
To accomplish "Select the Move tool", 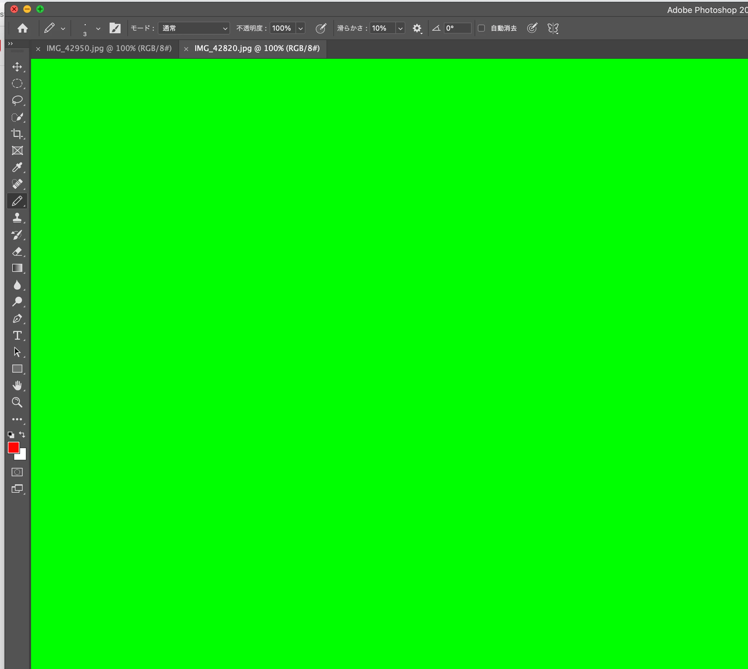I will pyautogui.click(x=17, y=67).
